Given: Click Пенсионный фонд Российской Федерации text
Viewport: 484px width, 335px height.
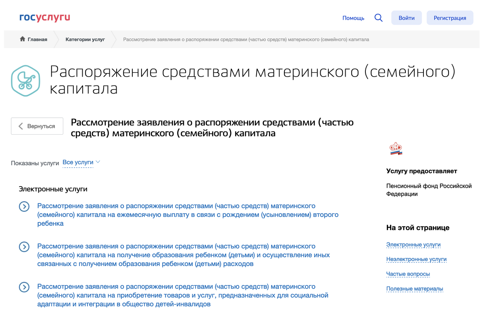Looking at the screenshot, I should tap(429, 190).
